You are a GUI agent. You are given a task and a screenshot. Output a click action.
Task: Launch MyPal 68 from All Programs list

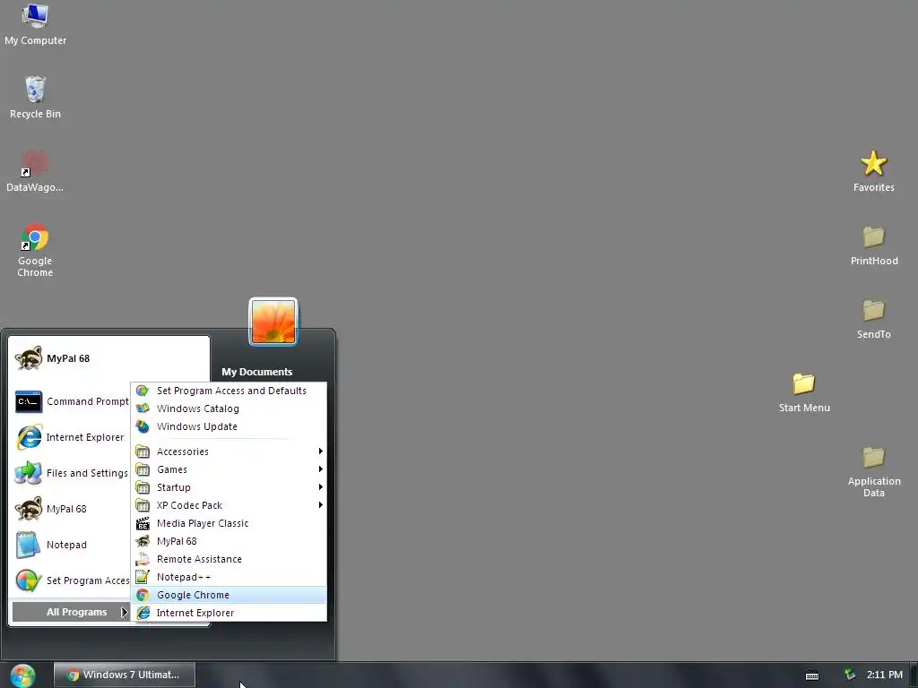pyautogui.click(x=229, y=541)
